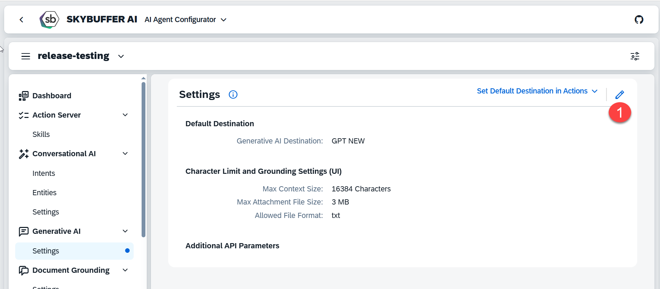
Task: Collapse the Generative AI section
Action: pyautogui.click(x=125, y=231)
